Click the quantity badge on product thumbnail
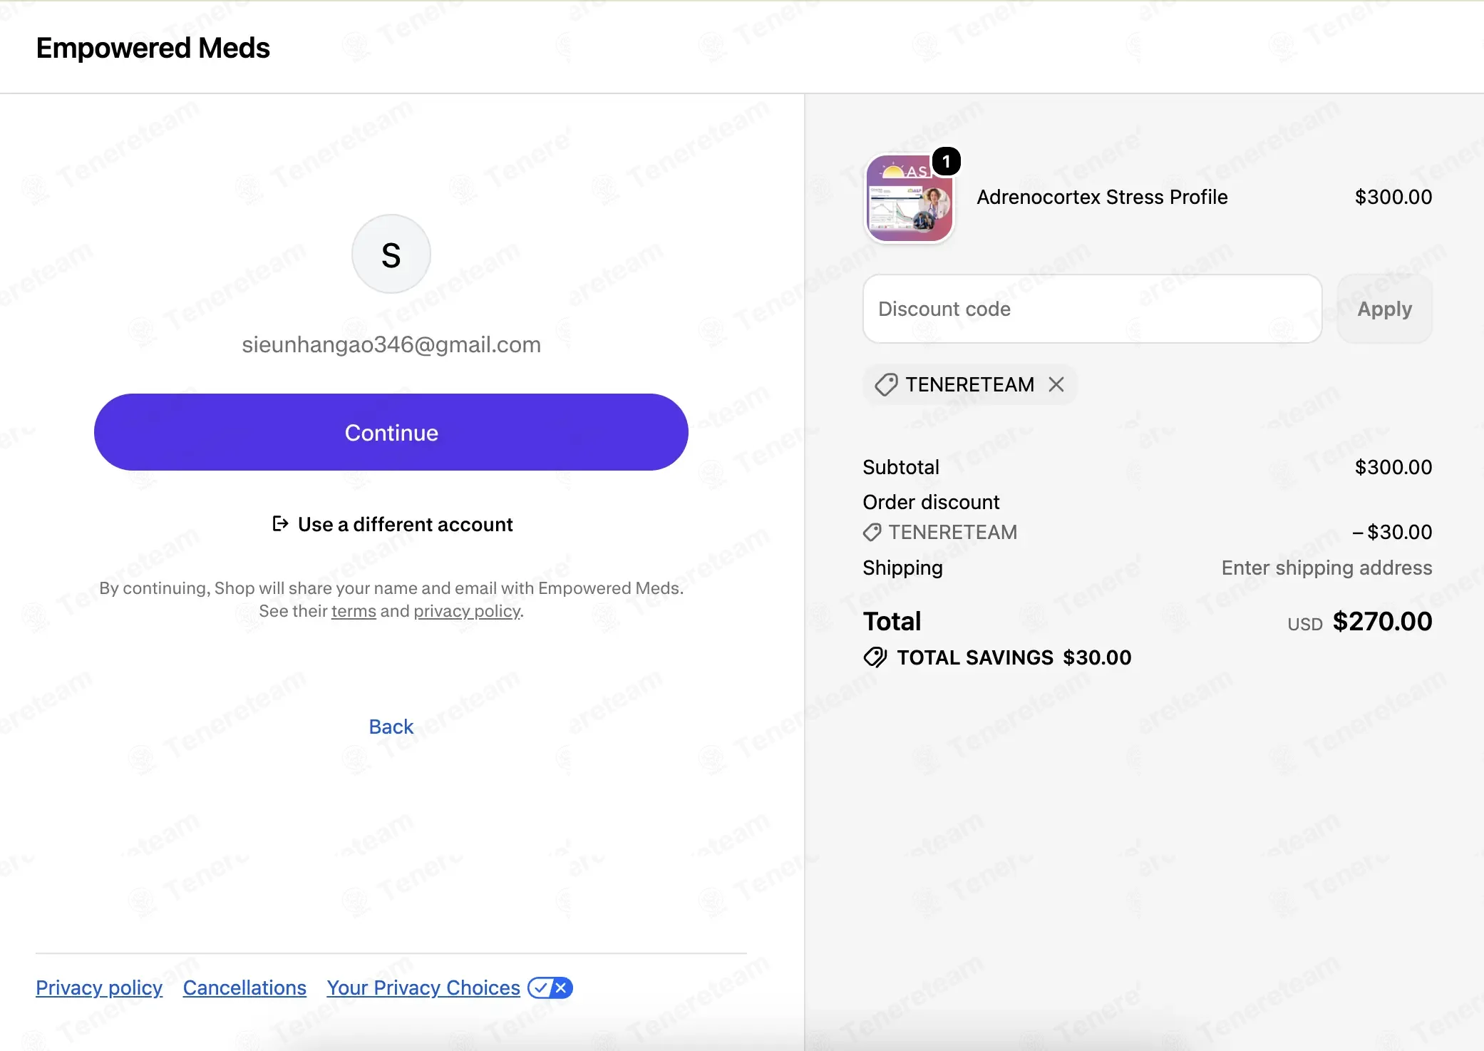The image size is (1484, 1051). pyautogui.click(x=947, y=162)
